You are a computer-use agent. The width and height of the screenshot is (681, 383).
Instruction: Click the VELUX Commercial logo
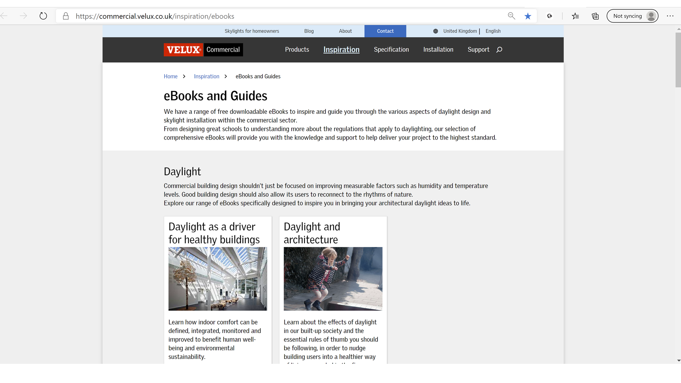pyautogui.click(x=203, y=50)
